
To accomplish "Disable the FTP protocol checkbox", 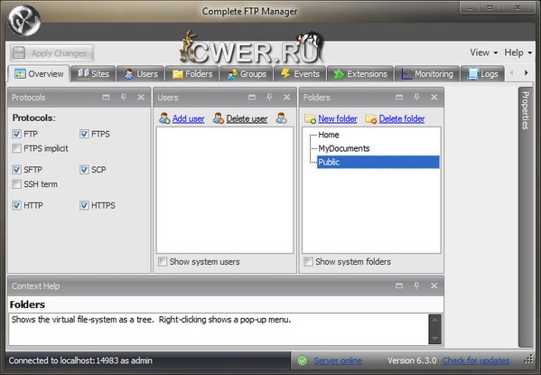I will 16,134.
